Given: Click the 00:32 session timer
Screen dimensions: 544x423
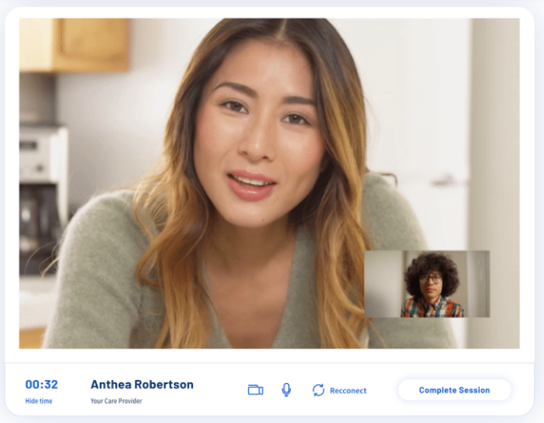Looking at the screenshot, I should click(42, 384).
